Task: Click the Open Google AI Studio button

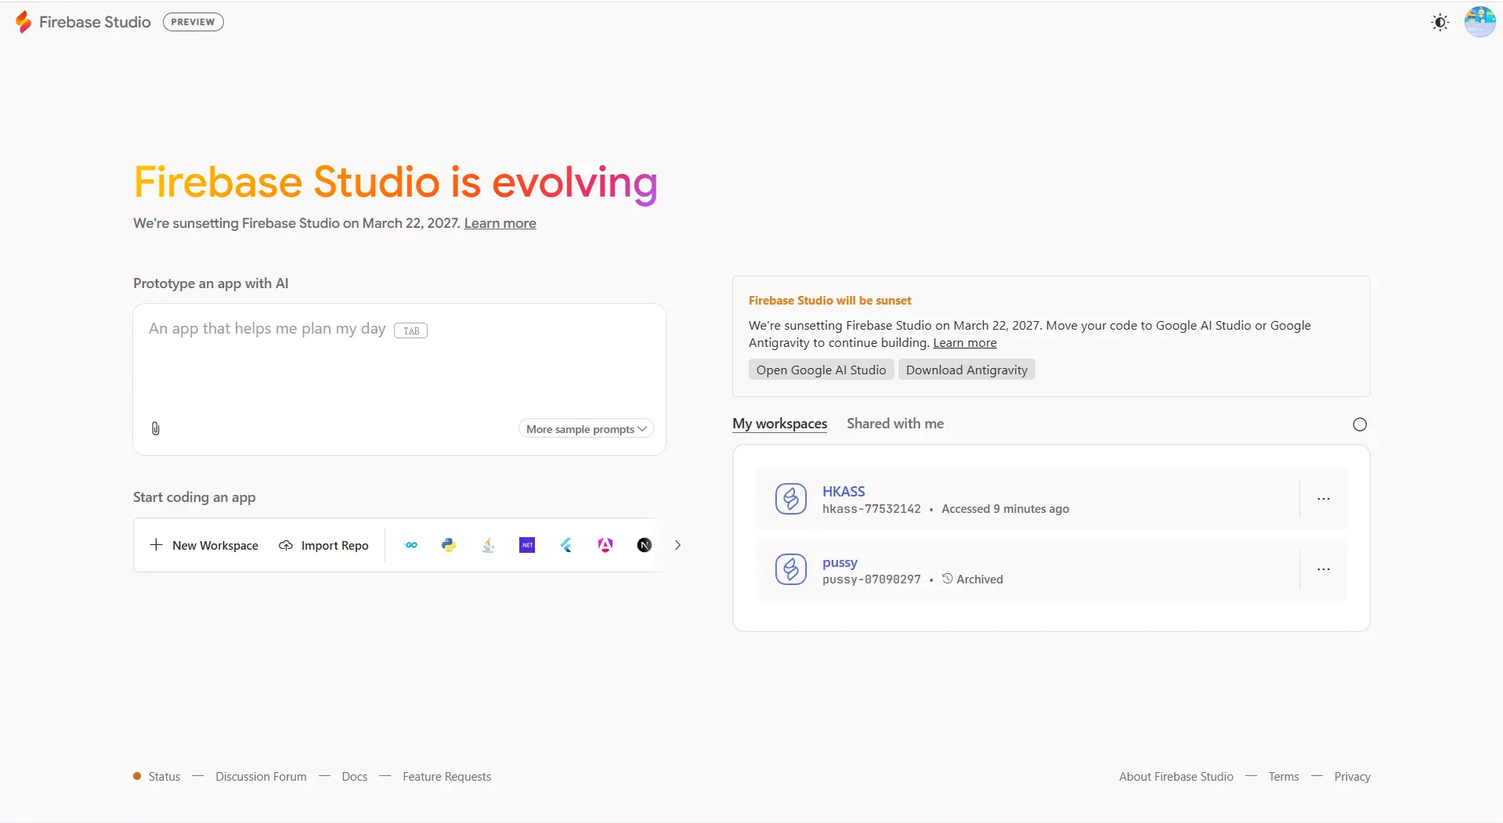Action: point(821,370)
